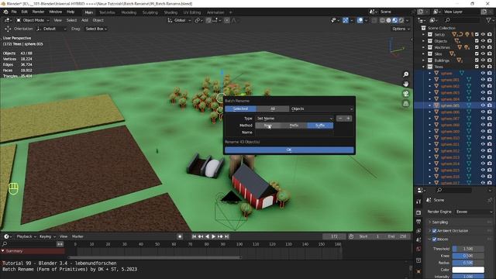Expand the SetUp collection
Image resolution: width=496 pixels, height=279 pixels.
tap(424, 34)
